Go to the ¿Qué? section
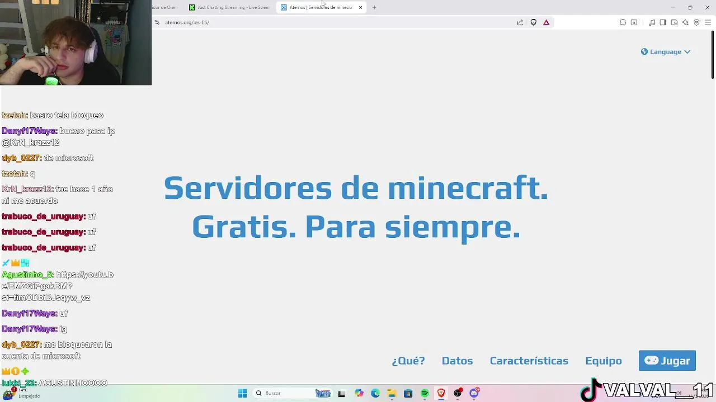 click(x=408, y=361)
